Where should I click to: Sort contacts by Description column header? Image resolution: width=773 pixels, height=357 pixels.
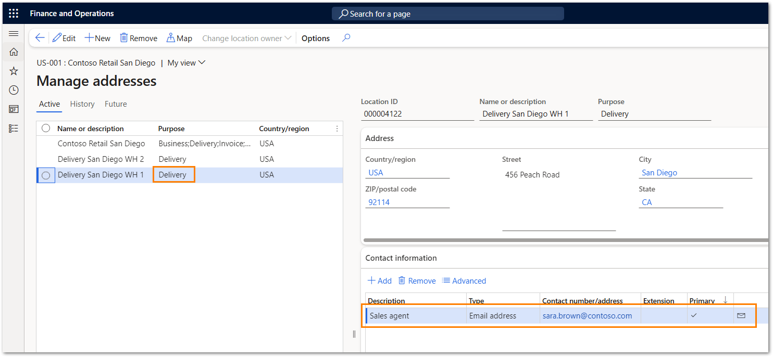tap(386, 301)
